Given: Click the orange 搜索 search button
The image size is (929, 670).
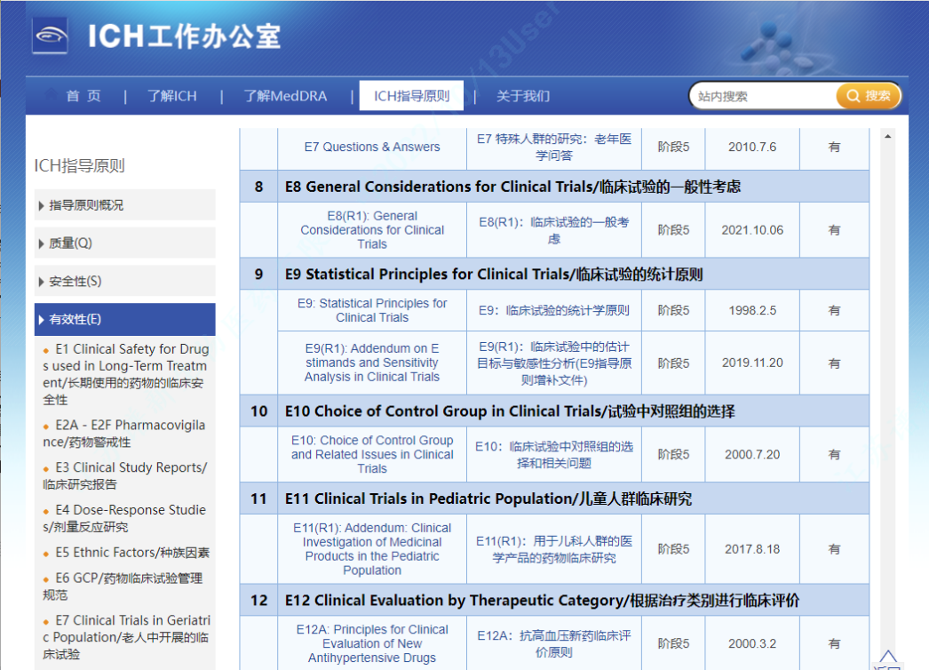Looking at the screenshot, I should [868, 95].
